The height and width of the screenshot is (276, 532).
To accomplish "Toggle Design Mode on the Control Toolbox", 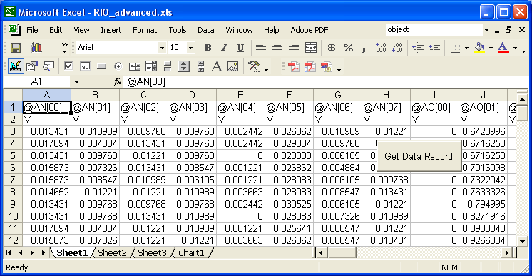I will tap(16, 66).
